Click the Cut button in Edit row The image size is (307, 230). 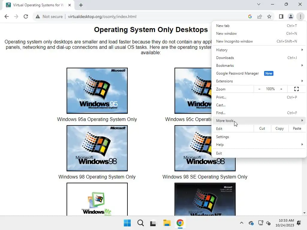(262, 128)
